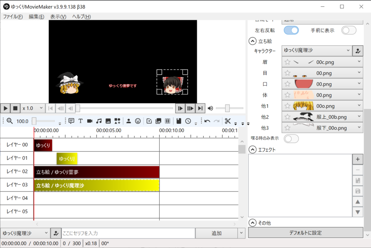Open bottom ゆっくり魔理沙 character selector
The height and width of the screenshot is (248, 371).
tap(25, 233)
